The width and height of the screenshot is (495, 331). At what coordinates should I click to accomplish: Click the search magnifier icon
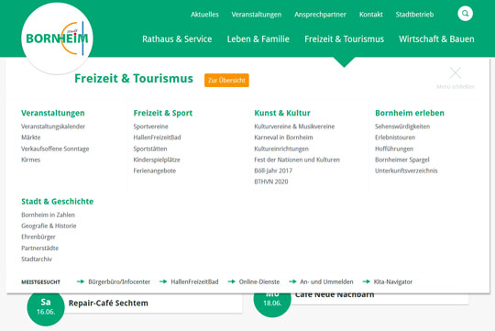click(465, 14)
